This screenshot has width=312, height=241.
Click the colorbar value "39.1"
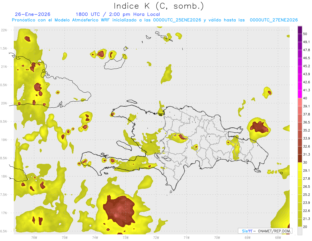307,106
